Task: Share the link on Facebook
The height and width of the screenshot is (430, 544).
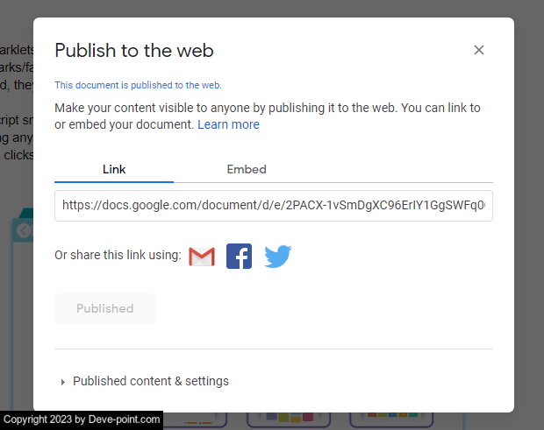Action: (x=239, y=257)
